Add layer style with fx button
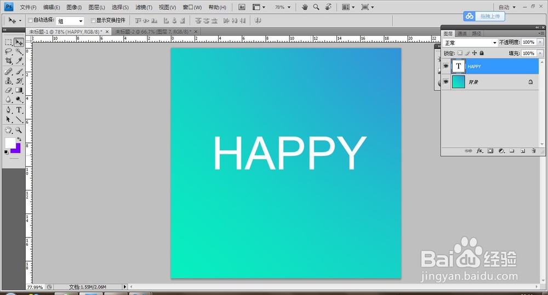The width and height of the screenshot is (548, 295). (x=480, y=151)
